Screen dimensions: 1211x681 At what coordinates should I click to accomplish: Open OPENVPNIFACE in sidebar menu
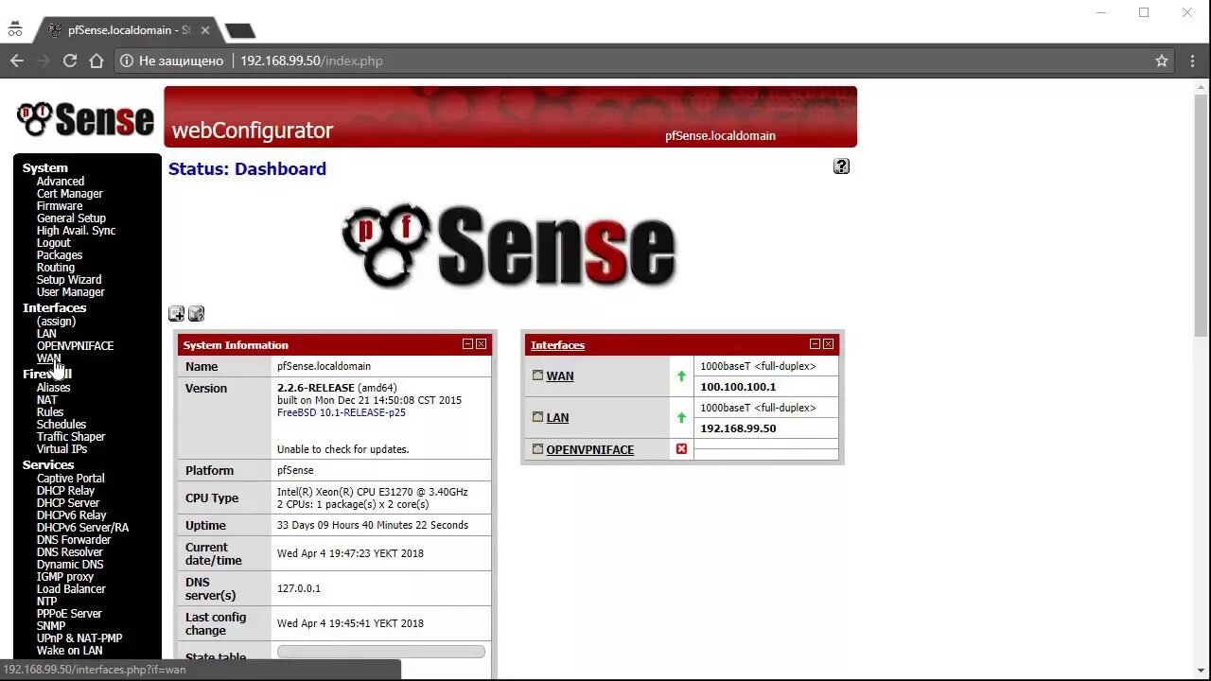tap(75, 346)
